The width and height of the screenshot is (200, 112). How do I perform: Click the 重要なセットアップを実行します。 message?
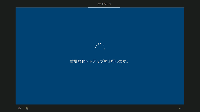[x=99, y=61]
